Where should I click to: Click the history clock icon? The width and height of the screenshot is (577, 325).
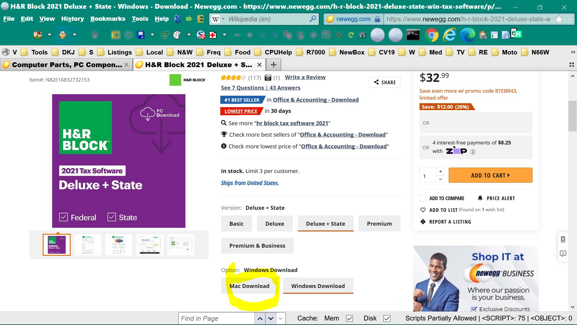pyautogui.click(x=128, y=35)
